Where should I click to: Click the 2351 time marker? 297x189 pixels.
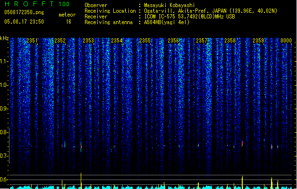32,41
